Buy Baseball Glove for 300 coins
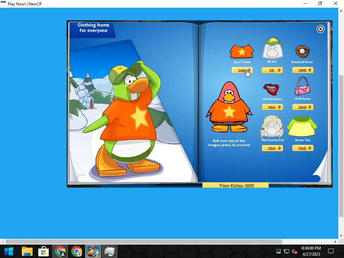This screenshot has width=344, height=258. coord(303,70)
